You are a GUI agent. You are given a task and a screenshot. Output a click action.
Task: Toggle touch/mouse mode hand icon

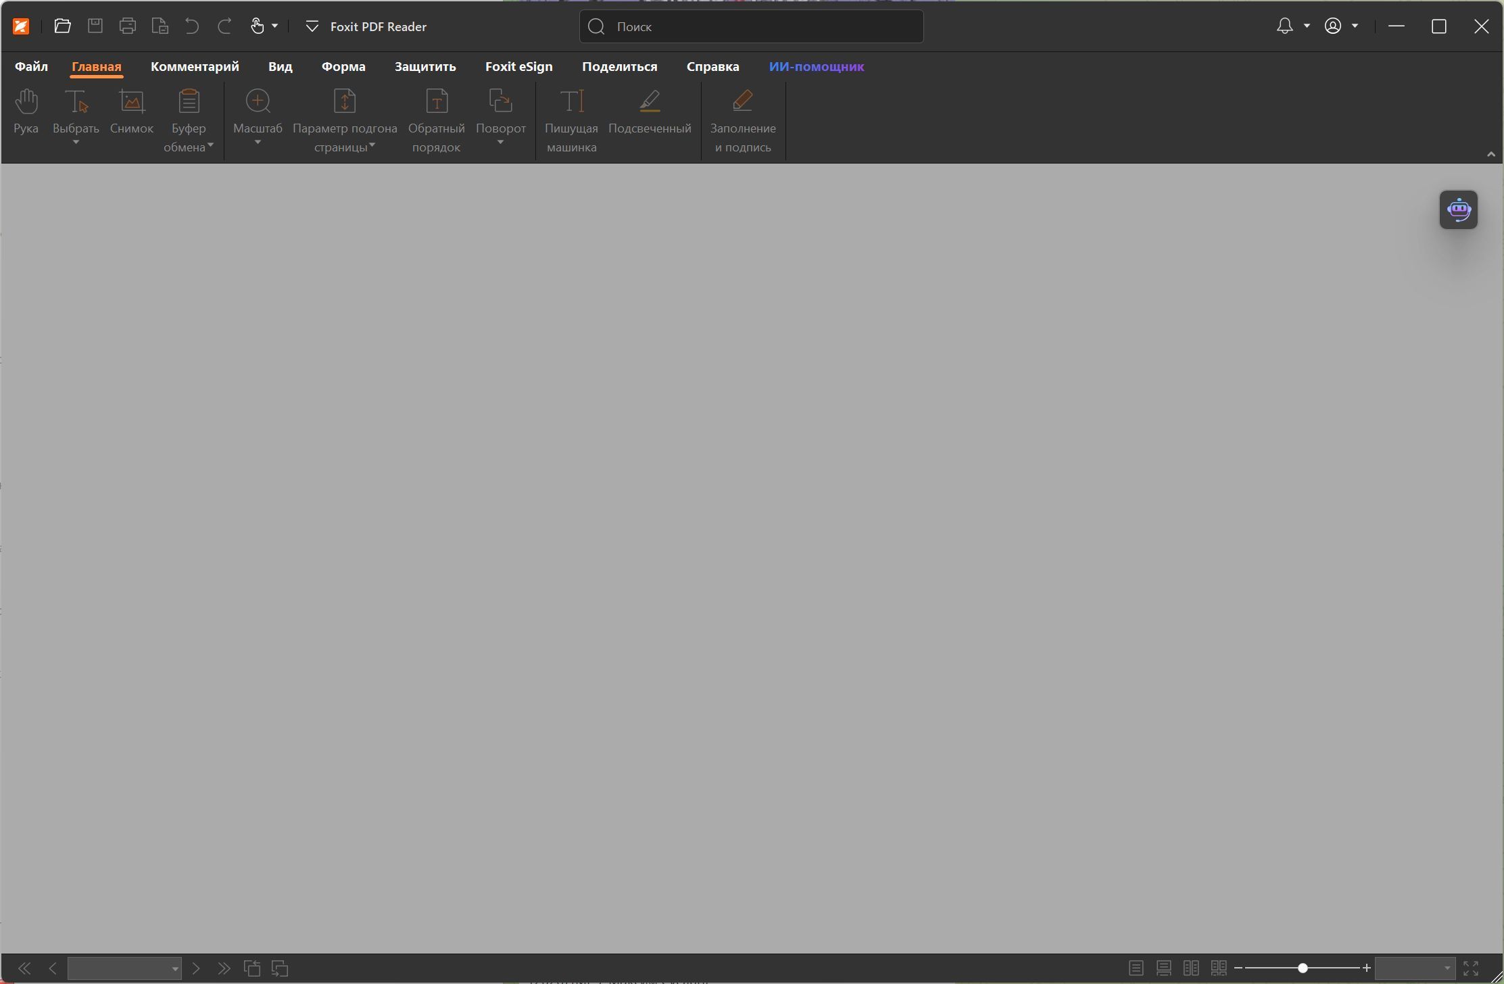point(258,26)
